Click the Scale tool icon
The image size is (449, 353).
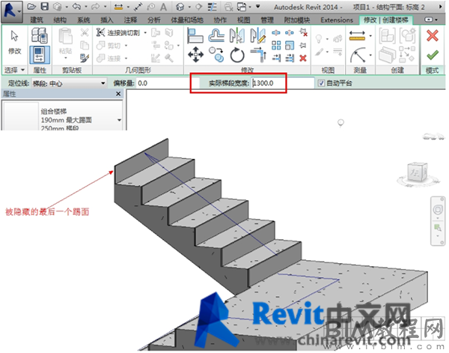[290, 45]
